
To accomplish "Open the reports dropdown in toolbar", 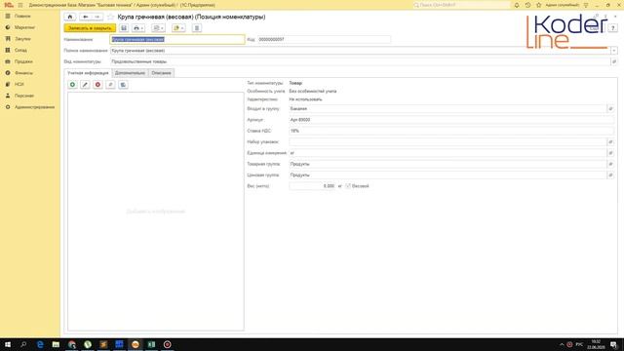I will 158,28.
